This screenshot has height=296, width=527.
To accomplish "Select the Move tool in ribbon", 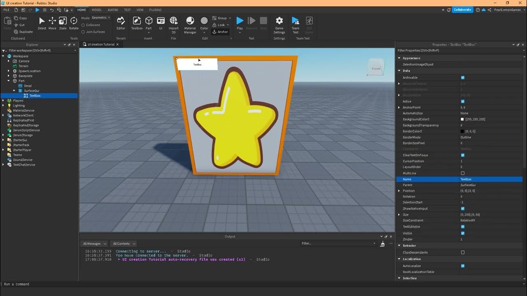I will [52, 23].
